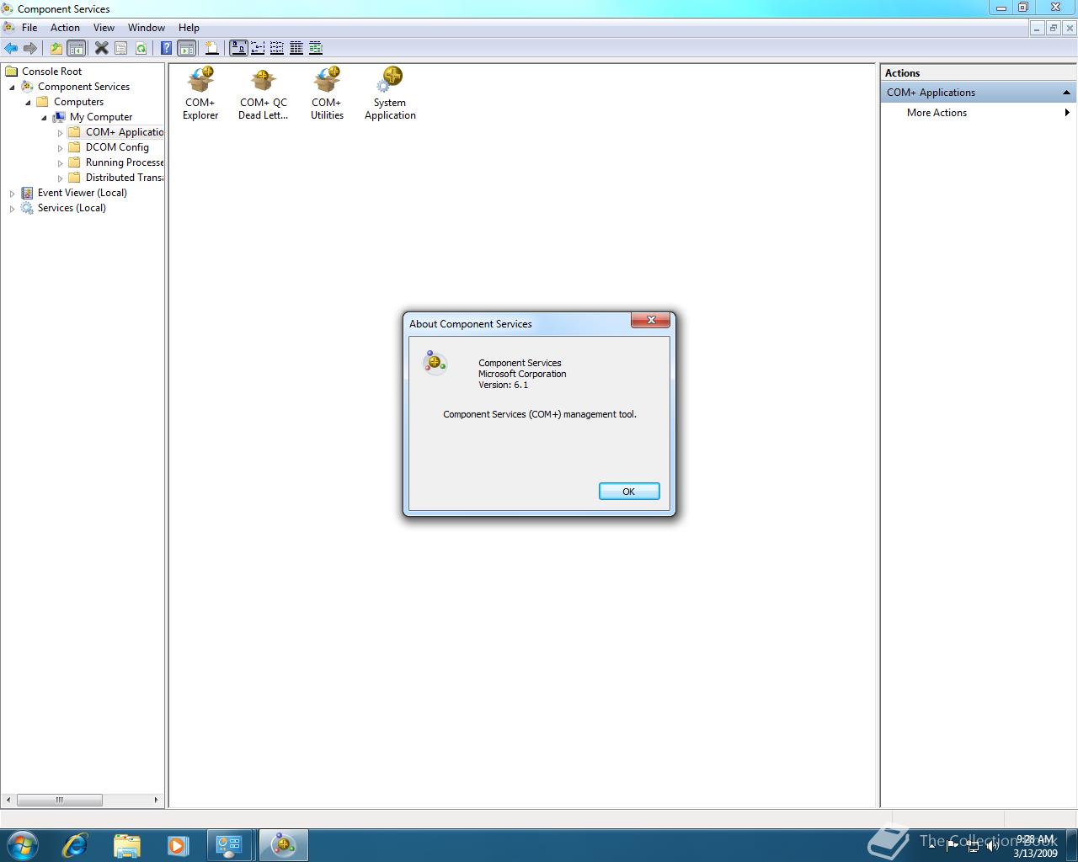Screen dimensions: 1078x862
Task: Expand the COM+ Applications tree node
Action: pyautogui.click(x=60, y=133)
